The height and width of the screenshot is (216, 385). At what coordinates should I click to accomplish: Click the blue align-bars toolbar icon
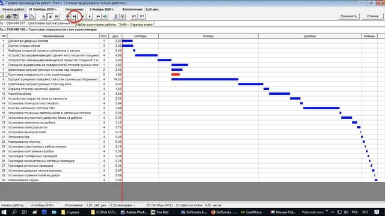click(x=26, y=16)
